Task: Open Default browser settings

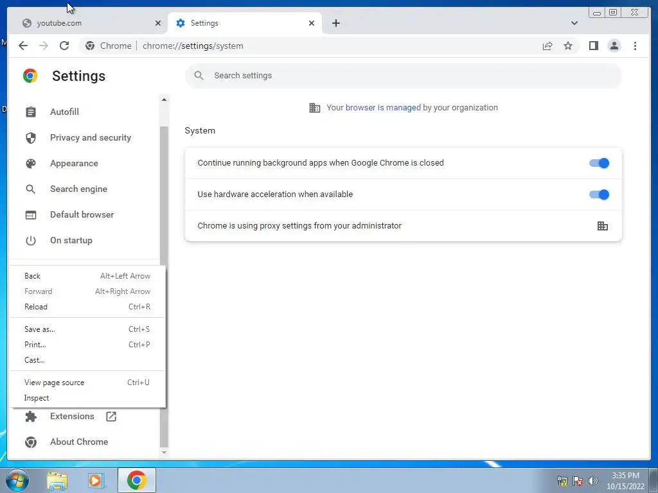Action: pyautogui.click(x=82, y=214)
